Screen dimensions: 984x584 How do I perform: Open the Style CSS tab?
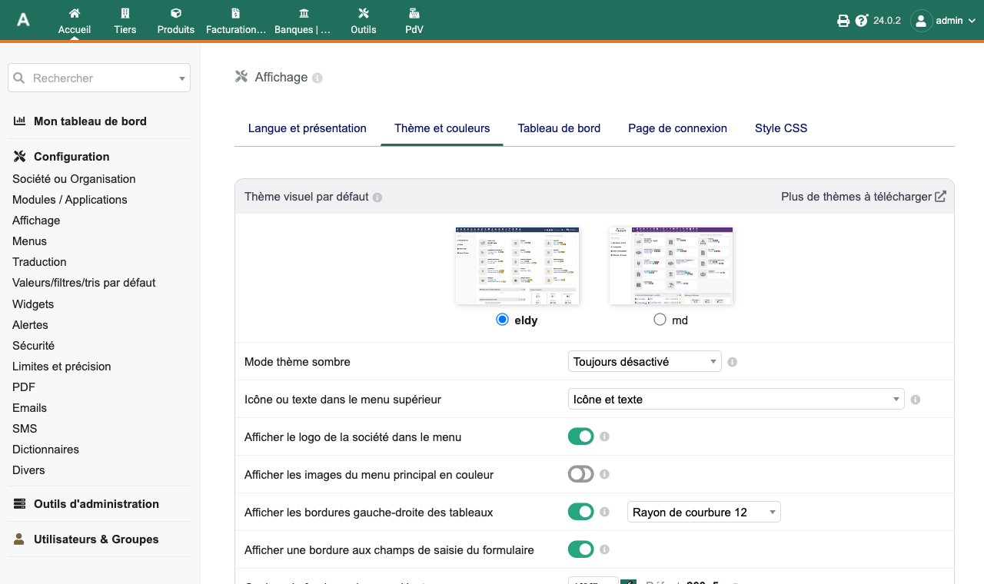click(x=781, y=128)
